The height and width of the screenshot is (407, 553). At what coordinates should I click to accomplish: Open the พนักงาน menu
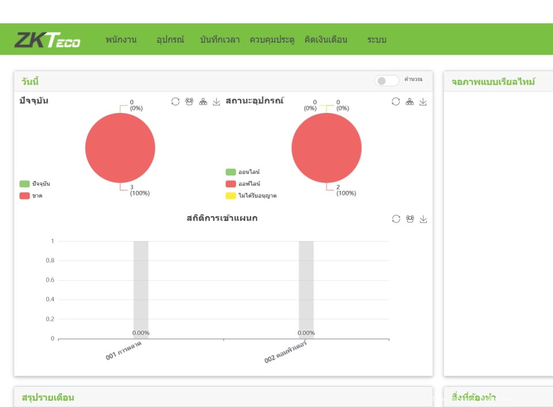tap(121, 40)
